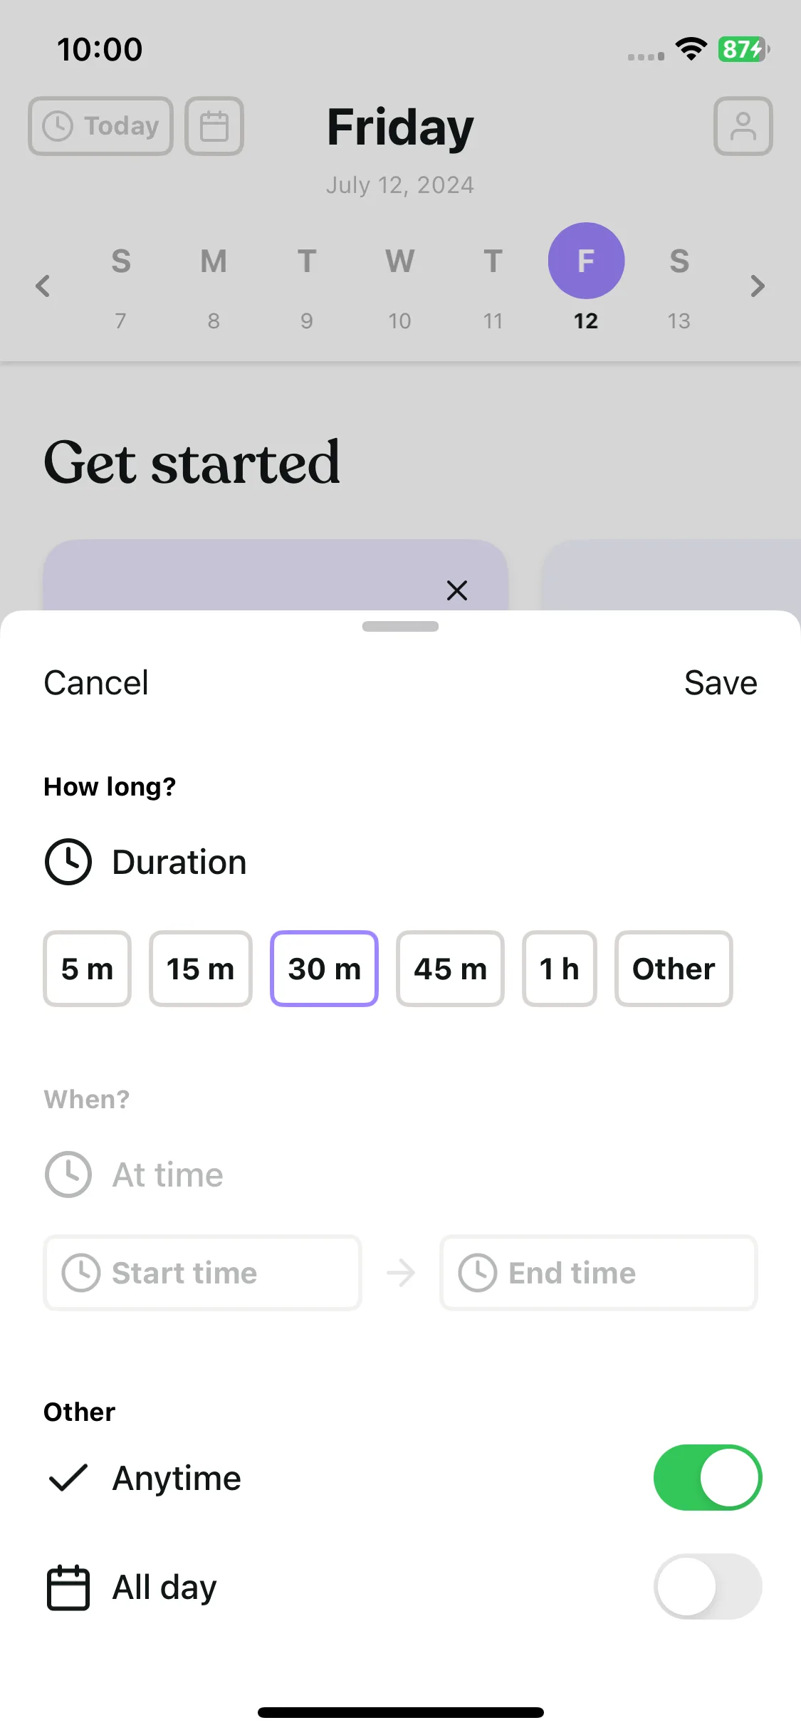Enable the All day toggle
The height and width of the screenshot is (1735, 801).
[708, 1587]
